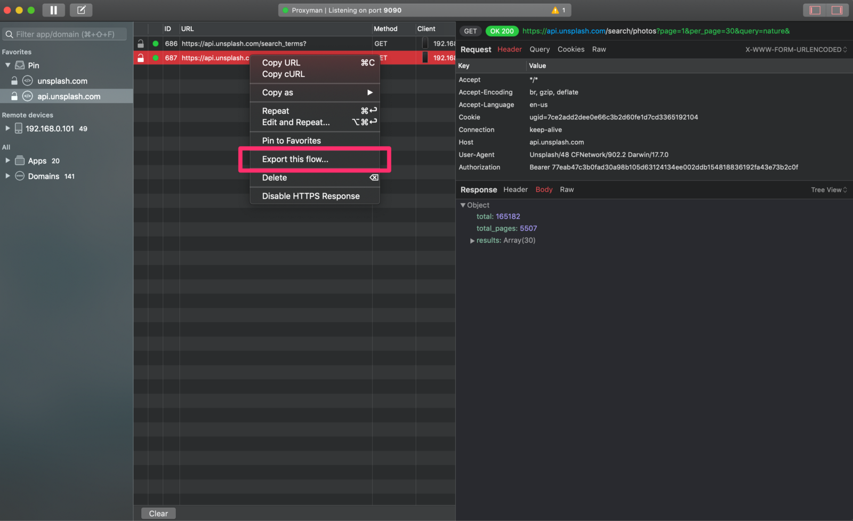The image size is (853, 521).
Task: Click the total value 165182
Action: click(x=508, y=217)
